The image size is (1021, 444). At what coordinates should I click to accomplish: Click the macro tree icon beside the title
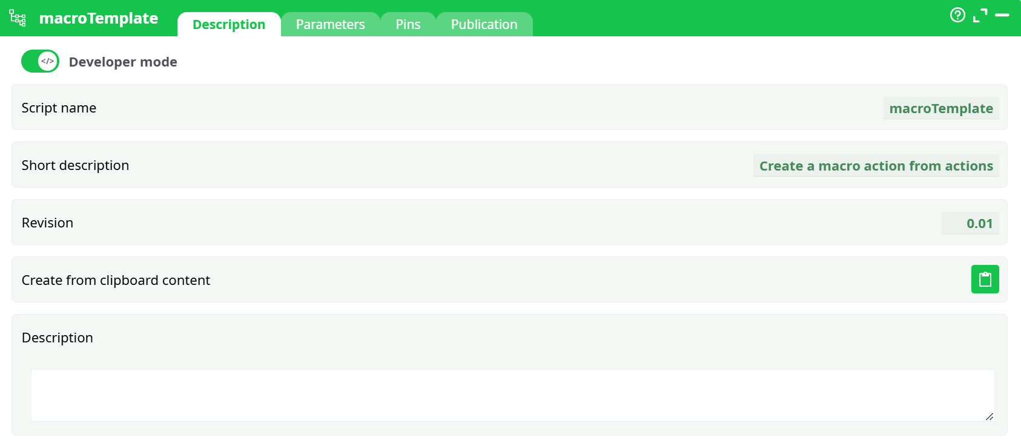(x=18, y=18)
